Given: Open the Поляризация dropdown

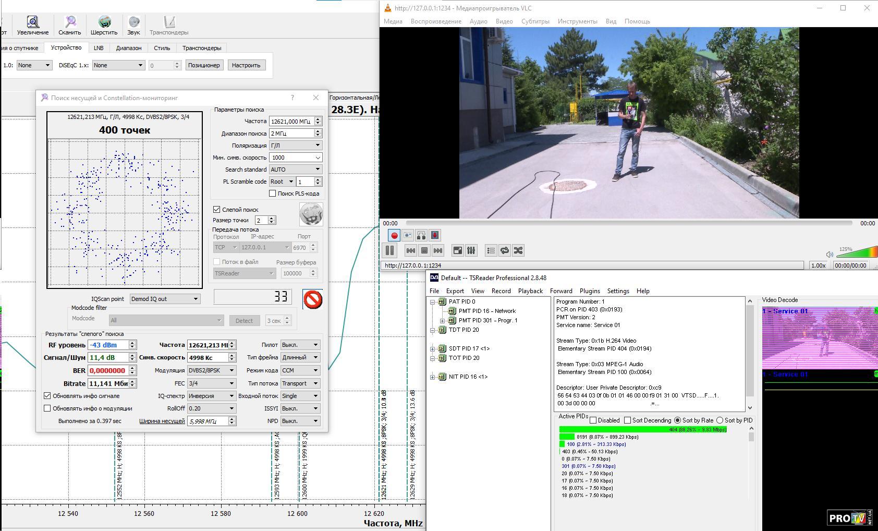Looking at the screenshot, I should pos(295,146).
